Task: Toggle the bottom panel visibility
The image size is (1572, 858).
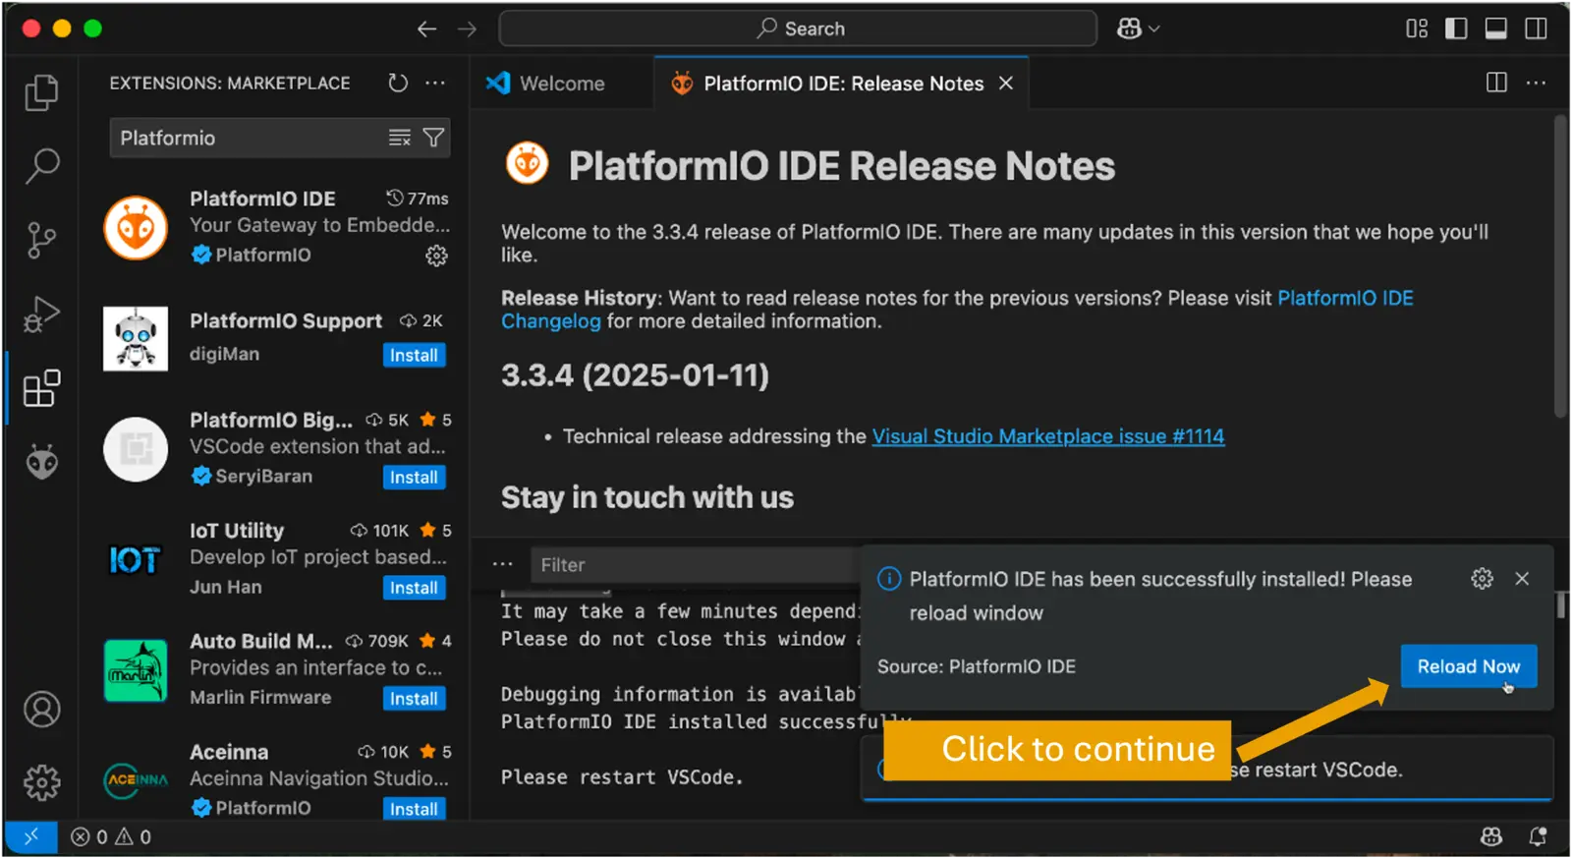Action: [1495, 29]
